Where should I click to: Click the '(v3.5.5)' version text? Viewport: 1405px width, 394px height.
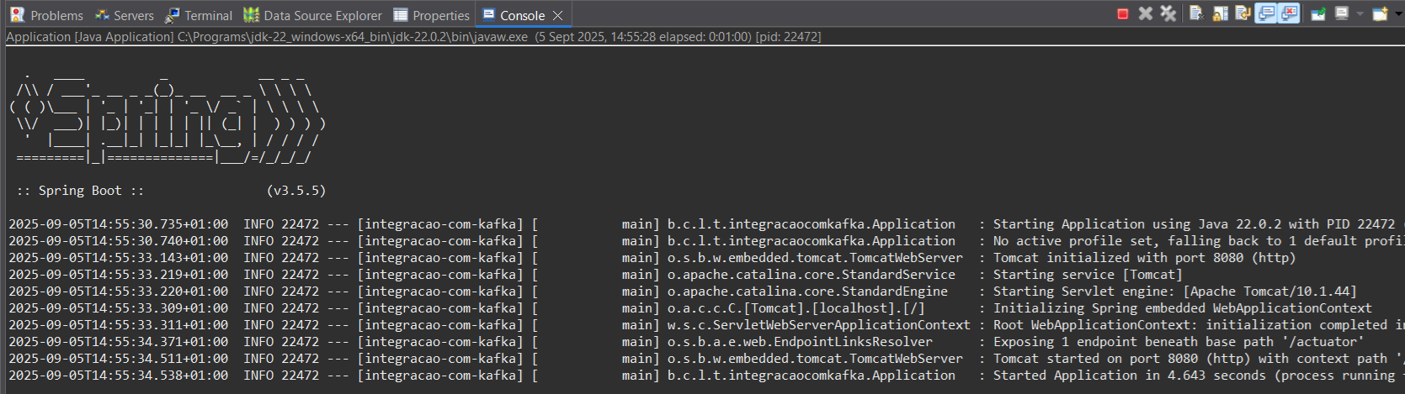click(296, 191)
